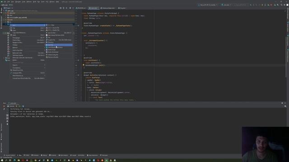Screen dimensions: 289x162
Task: Expand ios folder in project tree
Action: tap(6, 22)
